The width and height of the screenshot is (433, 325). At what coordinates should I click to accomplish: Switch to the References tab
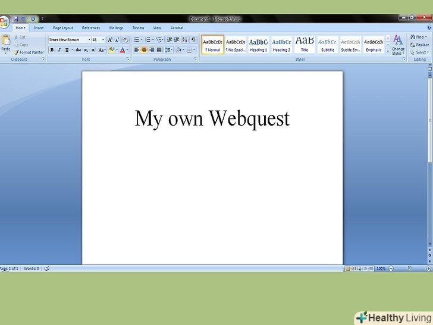pos(91,28)
